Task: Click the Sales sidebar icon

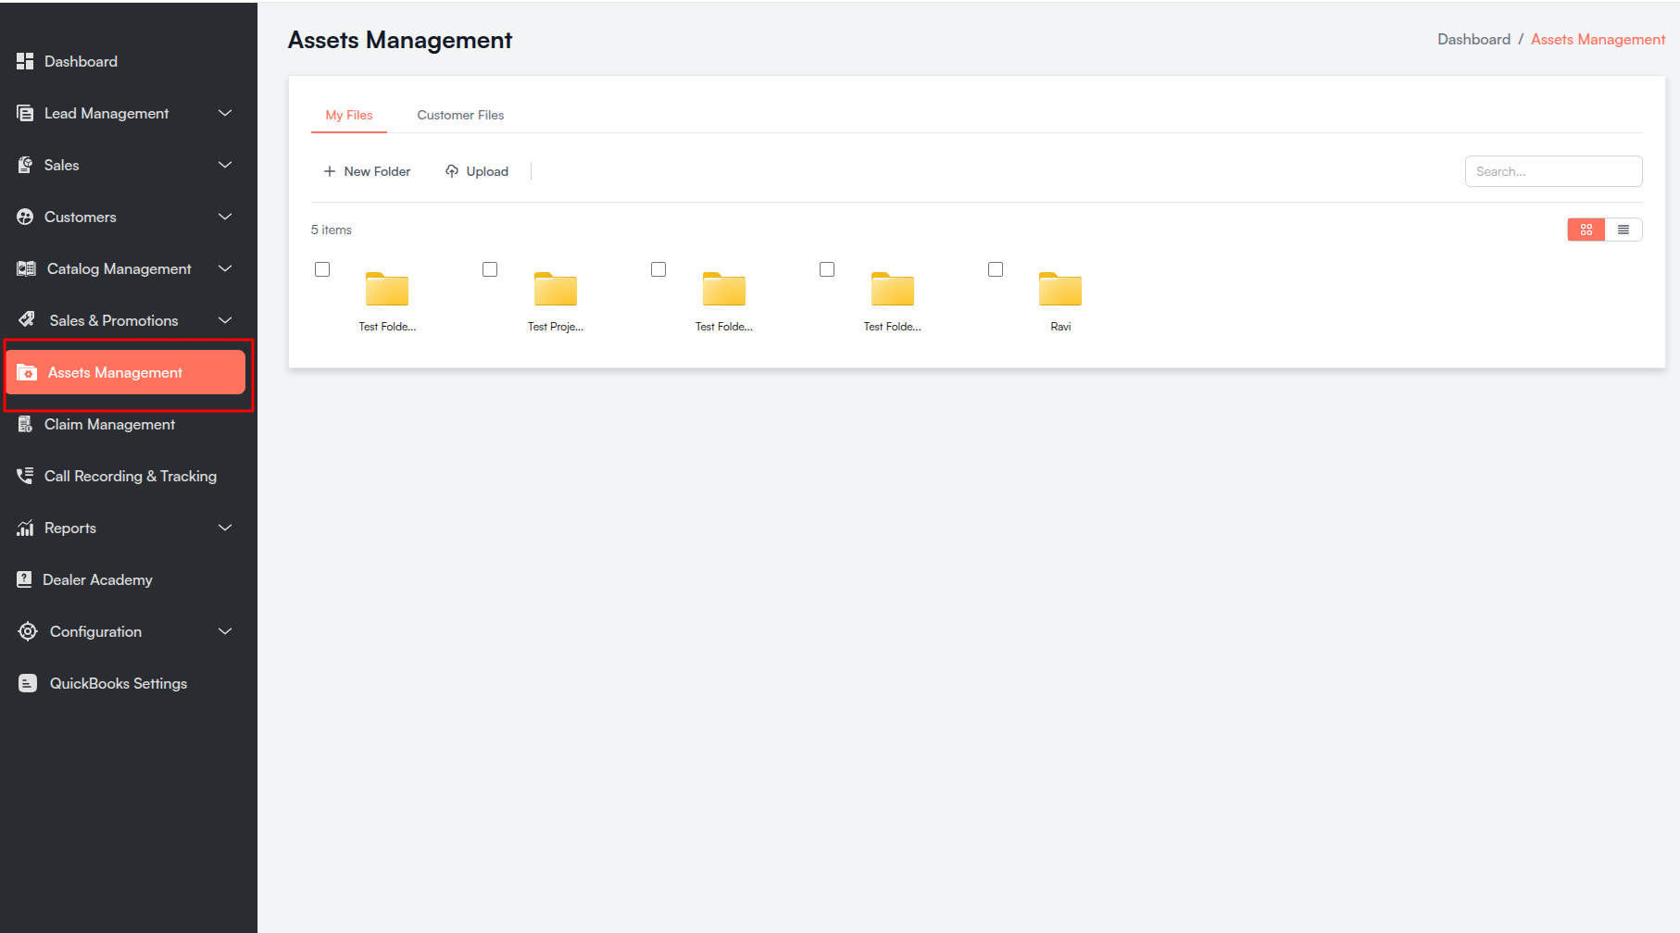Action: [25, 165]
